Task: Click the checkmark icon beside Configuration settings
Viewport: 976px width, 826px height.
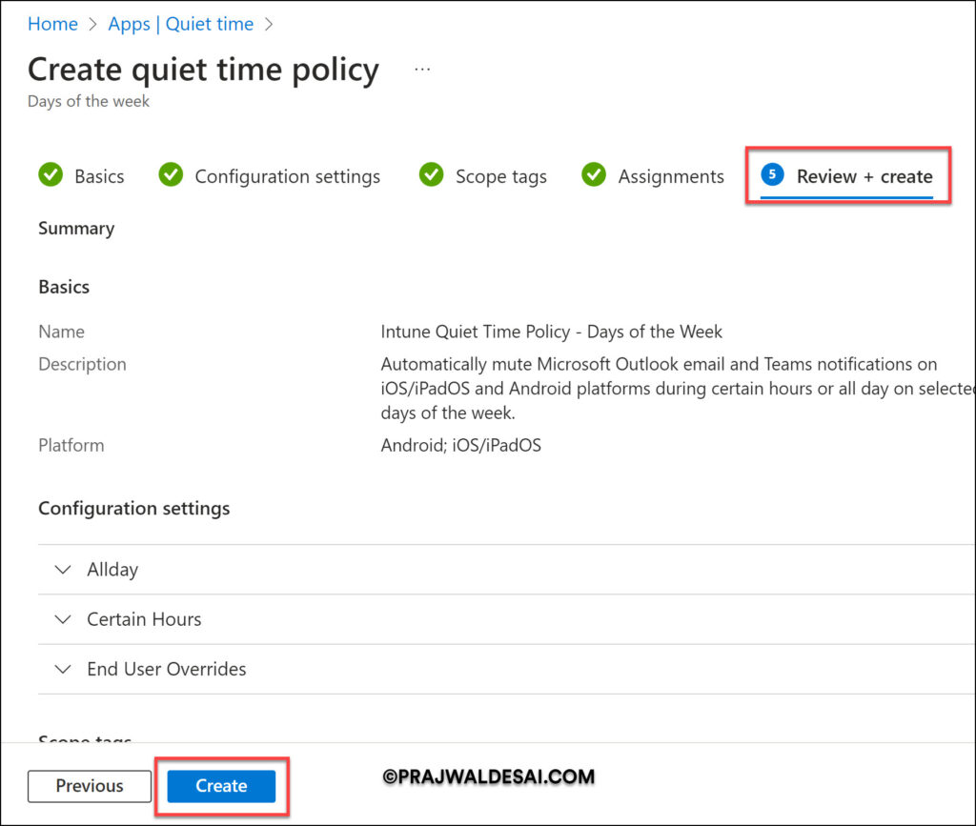Action: (171, 174)
